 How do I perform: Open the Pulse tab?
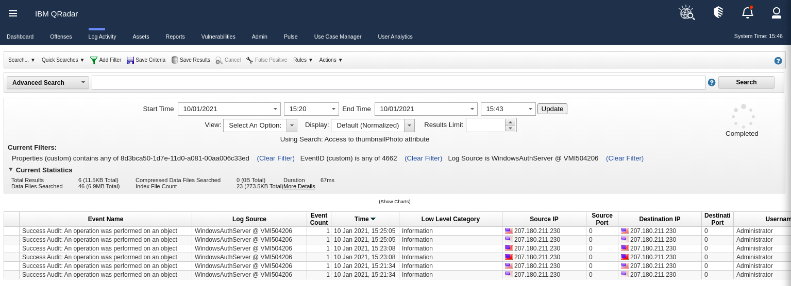(291, 37)
